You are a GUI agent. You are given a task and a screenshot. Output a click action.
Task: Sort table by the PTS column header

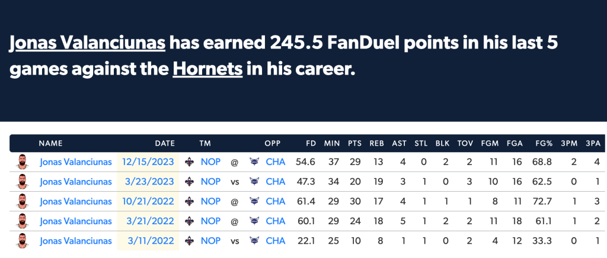354,143
